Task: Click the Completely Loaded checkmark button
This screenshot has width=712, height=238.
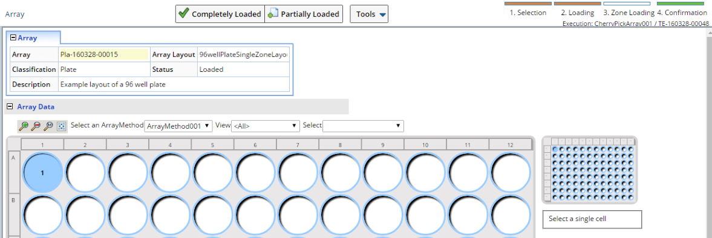Action: click(x=220, y=14)
